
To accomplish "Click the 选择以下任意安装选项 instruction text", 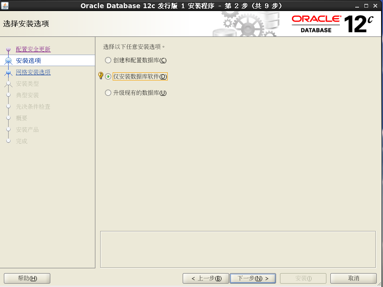I will pyautogui.click(x=134, y=46).
